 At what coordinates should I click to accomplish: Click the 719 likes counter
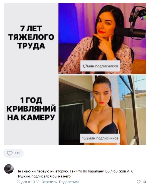(17, 153)
